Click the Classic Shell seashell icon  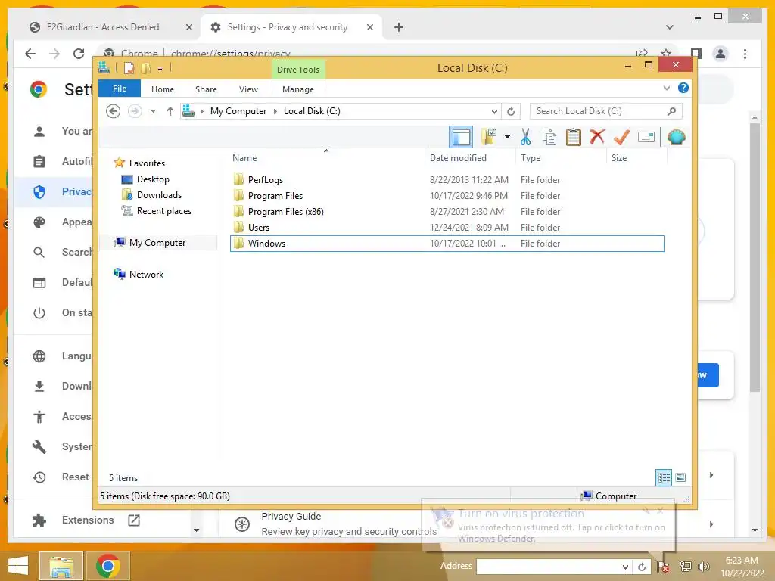pyautogui.click(x=676, y=137)
